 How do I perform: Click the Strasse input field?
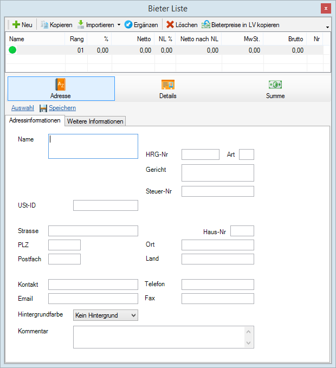point(93,231)
